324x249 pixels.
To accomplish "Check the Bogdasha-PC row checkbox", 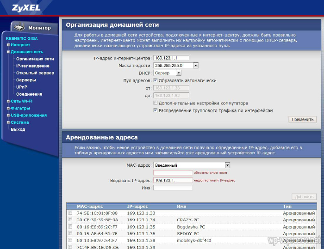I will click(70, 226).
